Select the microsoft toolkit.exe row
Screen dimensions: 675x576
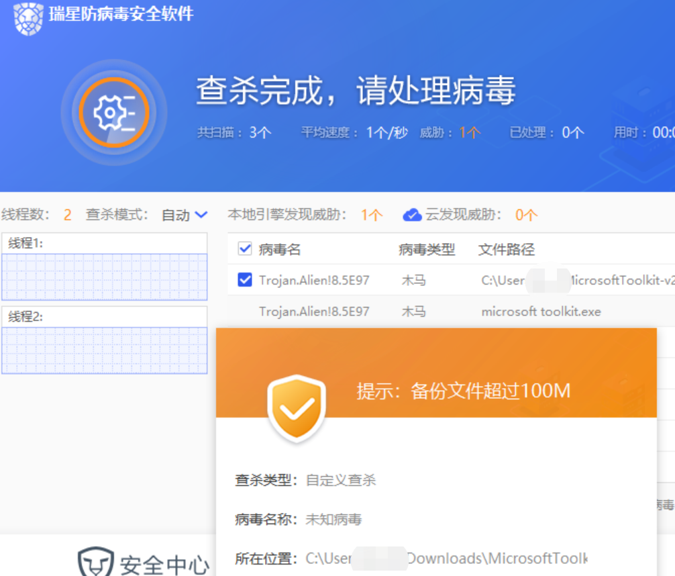click(x=451, y=311)
